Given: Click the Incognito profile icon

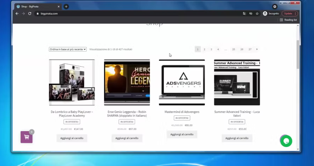Looking at the screenshot, I should pos(271,14).
